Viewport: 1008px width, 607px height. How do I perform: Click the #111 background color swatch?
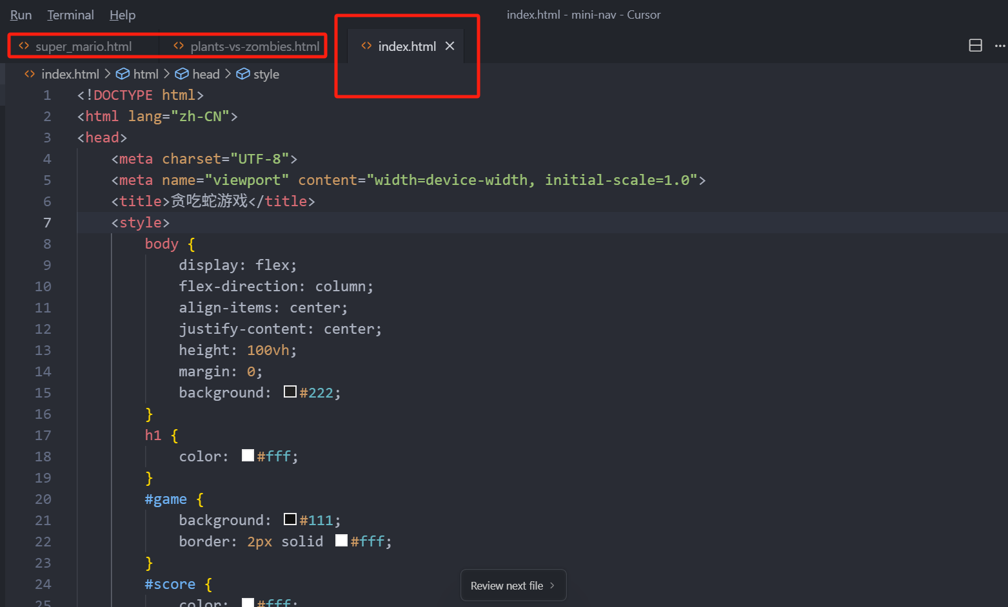[290, 519]
